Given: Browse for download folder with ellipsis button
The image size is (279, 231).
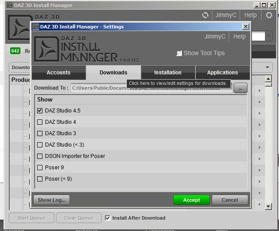Looking at the screenshot, I should [x=240, y=88].
